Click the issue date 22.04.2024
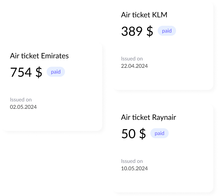 (x=135, y=66)
